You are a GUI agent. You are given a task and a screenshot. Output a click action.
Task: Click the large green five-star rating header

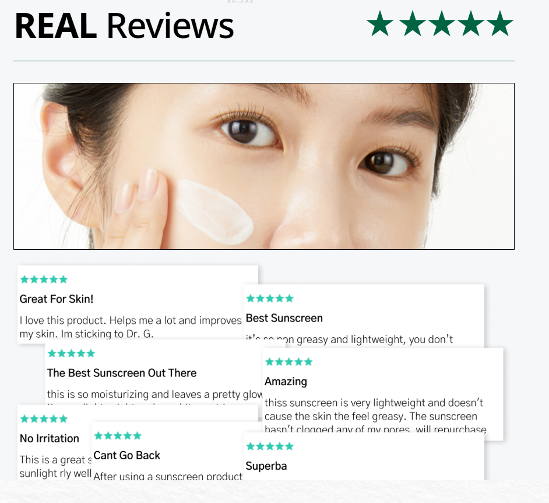tap(439, 24)
